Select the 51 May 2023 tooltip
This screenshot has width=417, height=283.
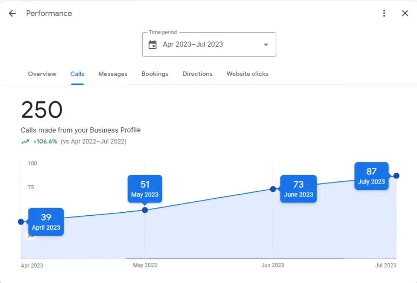coord(145,189)
